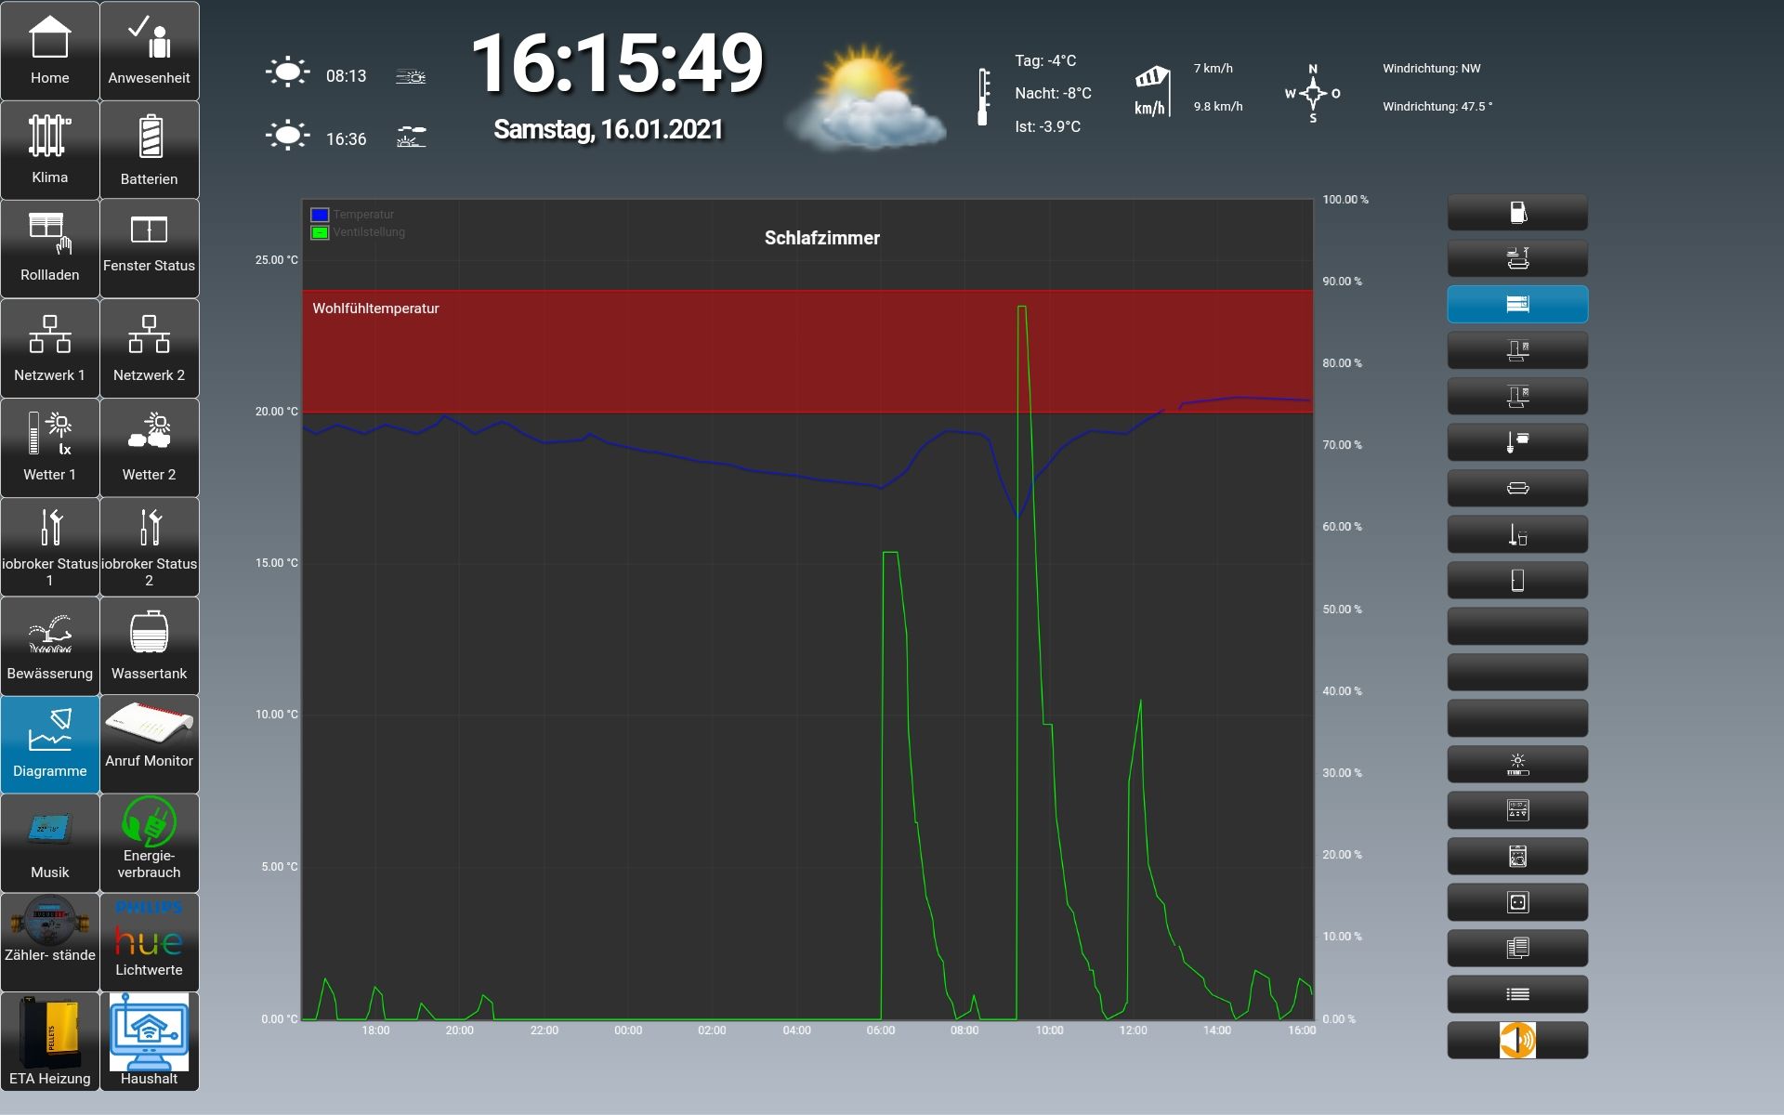Viewport: 1784px width, 1115px height.
Task: Switch to the Home menu tile
Action: pos(49,51)
